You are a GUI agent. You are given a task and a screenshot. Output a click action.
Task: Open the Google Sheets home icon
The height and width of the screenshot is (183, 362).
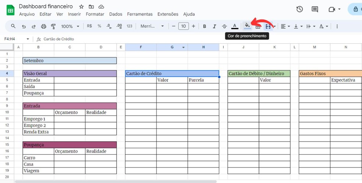click(x=10, y=10)
